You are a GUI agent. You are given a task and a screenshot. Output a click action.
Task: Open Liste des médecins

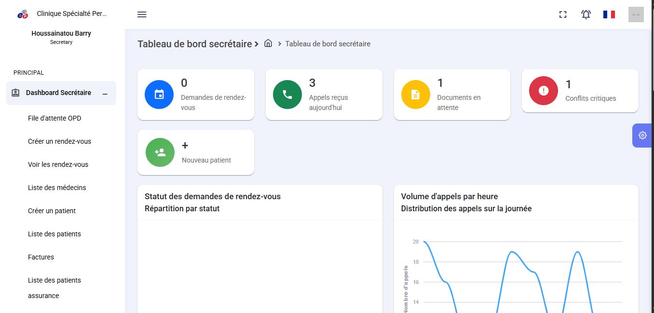pyautogui.click(x=57, y=188)
